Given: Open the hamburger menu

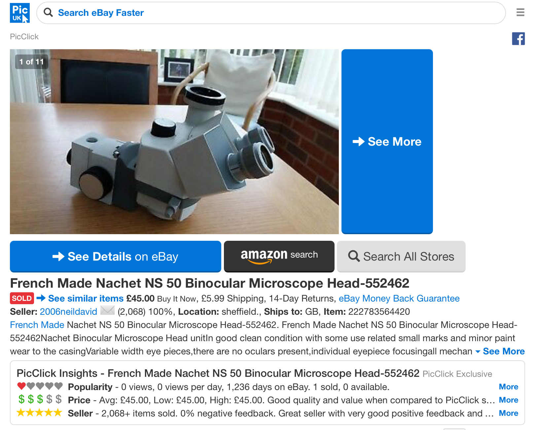Looking at the screenshot, I should (x=520, y=13).
